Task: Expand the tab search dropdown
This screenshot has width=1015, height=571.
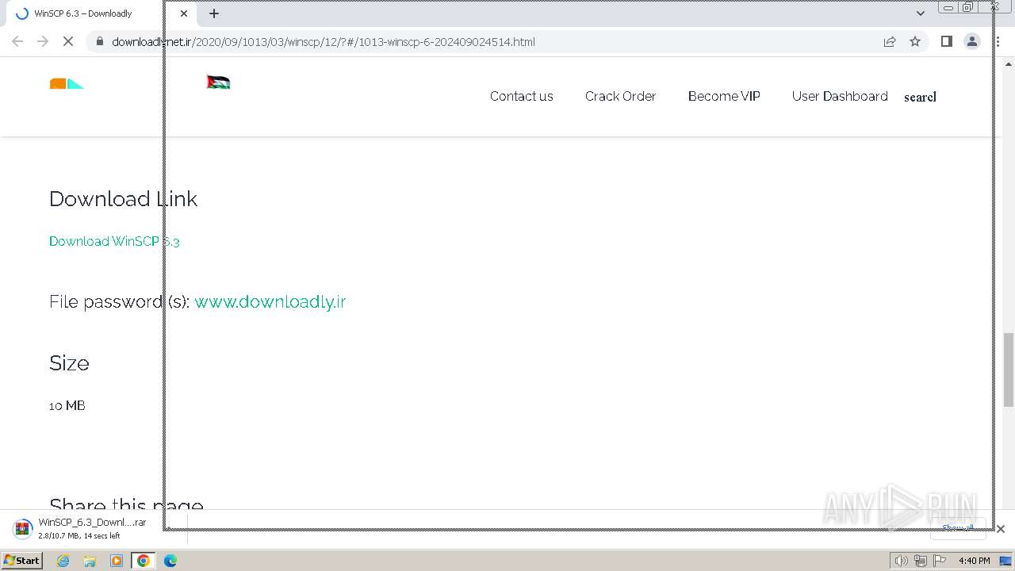Action: (920, 13)
